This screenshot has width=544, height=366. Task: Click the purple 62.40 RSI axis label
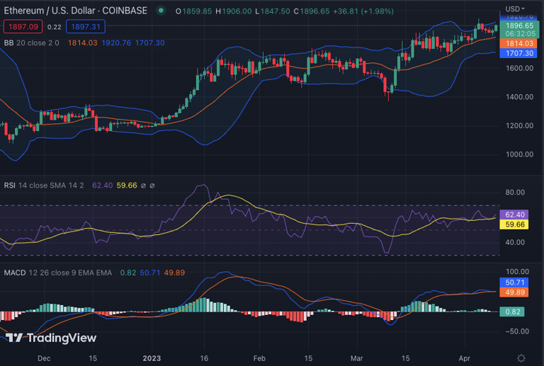[x=514, y=214]
